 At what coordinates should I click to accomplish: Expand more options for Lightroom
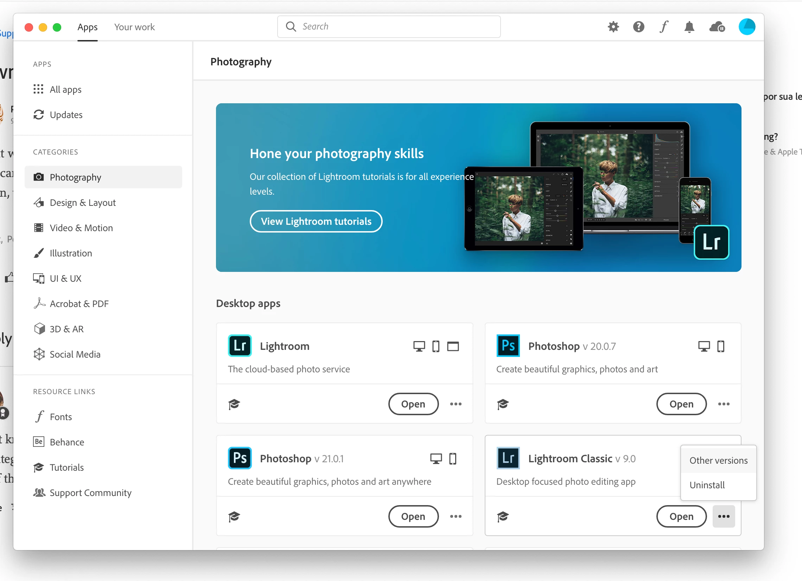456,404
